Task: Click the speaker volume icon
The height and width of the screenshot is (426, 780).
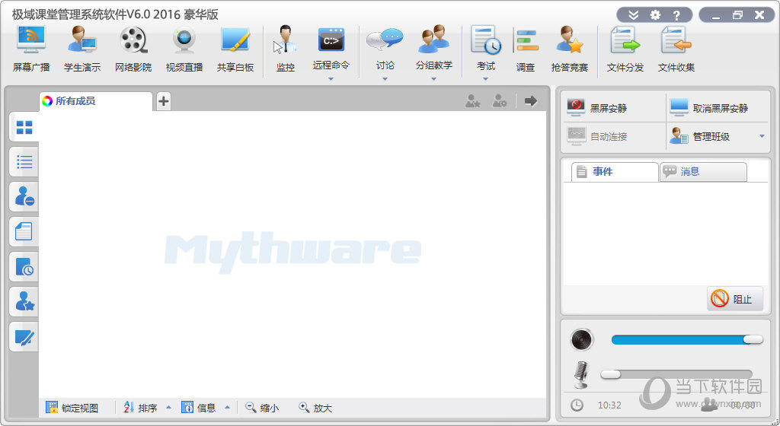Action: click(581, 340)
